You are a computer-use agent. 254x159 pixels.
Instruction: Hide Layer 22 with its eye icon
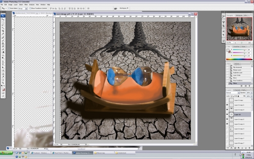pos(227,114)
